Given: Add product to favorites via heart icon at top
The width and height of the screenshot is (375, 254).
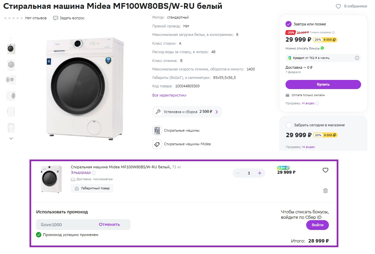Looking at the screenshot, I should (x=338, y=6).
